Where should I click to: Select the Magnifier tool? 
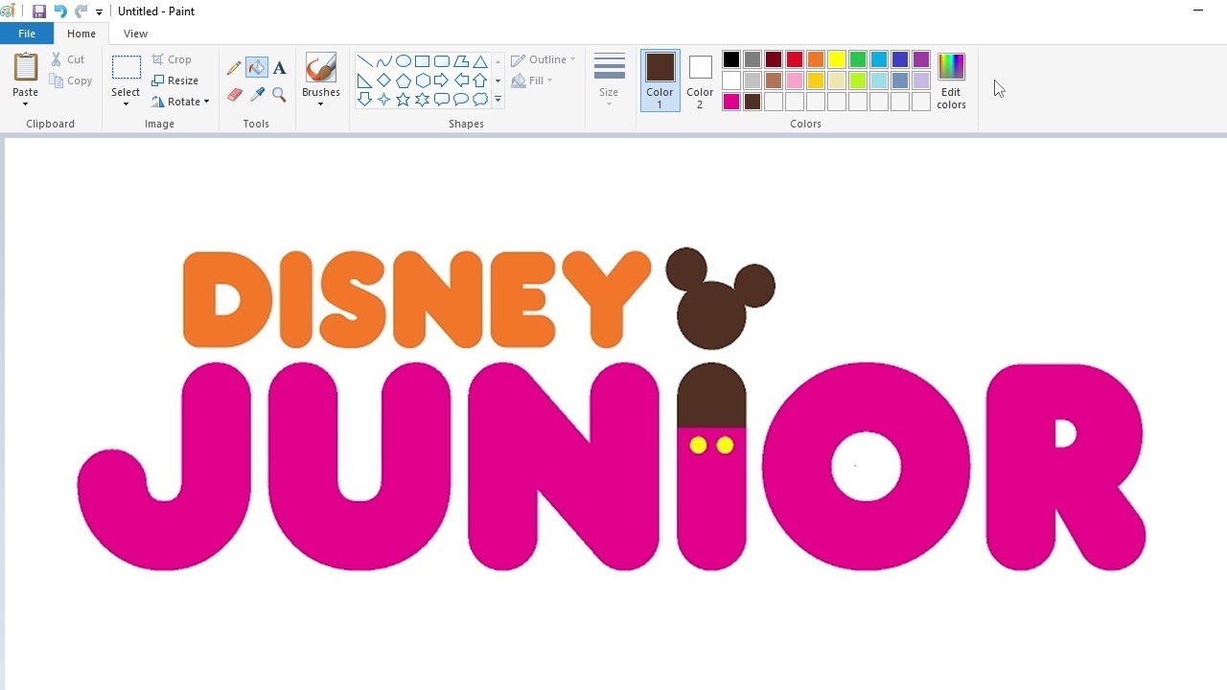coord(279,94)
